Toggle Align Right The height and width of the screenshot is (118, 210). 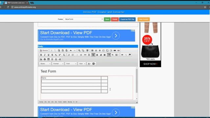[101, 55]
